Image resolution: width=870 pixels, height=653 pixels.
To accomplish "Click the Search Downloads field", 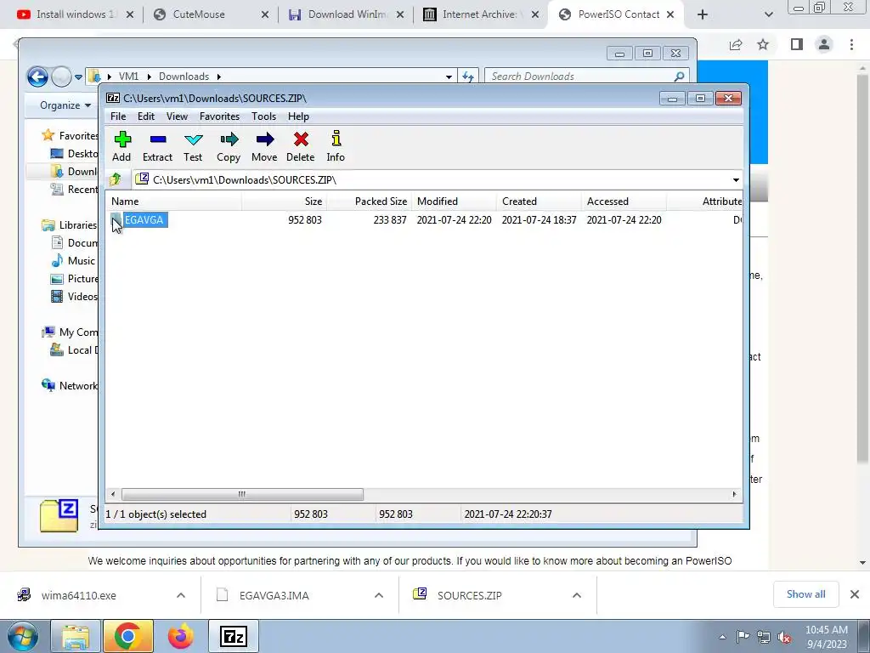I will [x=586, y=76].
